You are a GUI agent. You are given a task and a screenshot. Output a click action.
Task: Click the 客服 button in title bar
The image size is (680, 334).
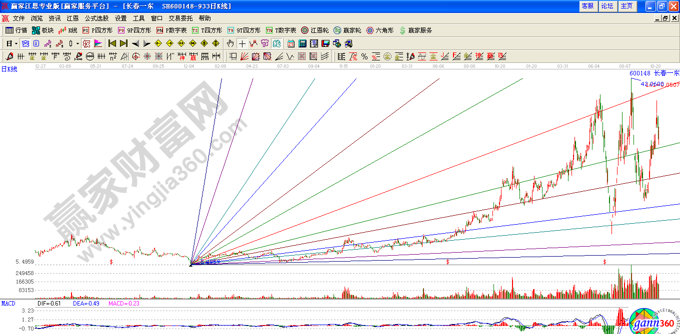pos(587,6)
